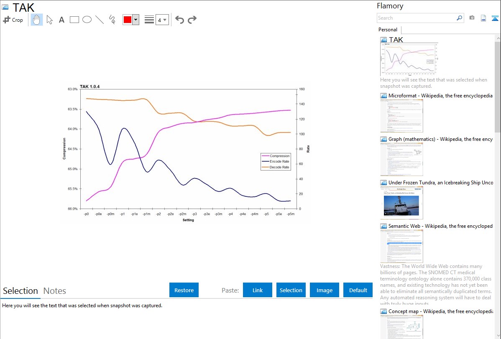Paste as Link
Image resolution: width=501 pixels, height=339 pixels.
[258, 290]
